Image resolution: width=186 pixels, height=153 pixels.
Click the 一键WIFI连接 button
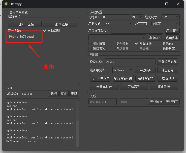pyautogui.click(x=24, y=24)
